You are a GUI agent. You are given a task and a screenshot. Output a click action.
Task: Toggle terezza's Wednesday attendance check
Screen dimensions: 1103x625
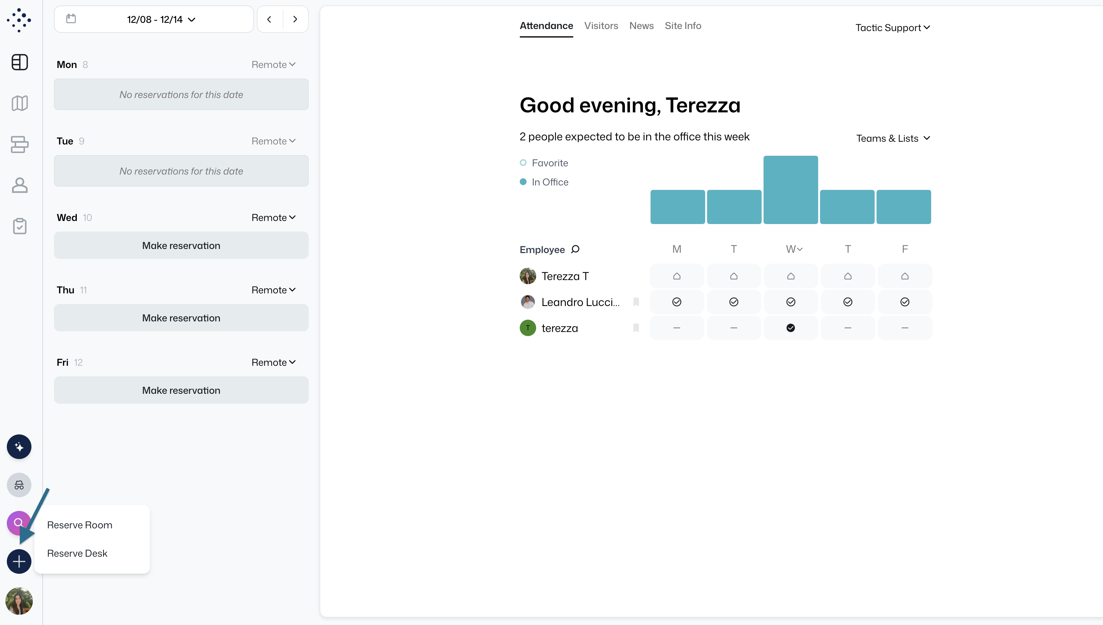[x=791, y=328]
